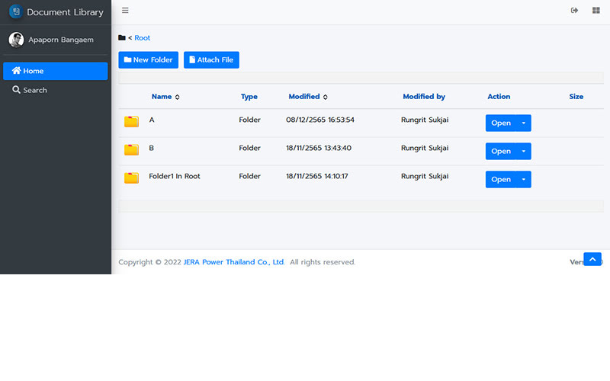Open folder A with its Open button
Viewport: 610px width, 381px height.
coord(501,123)
